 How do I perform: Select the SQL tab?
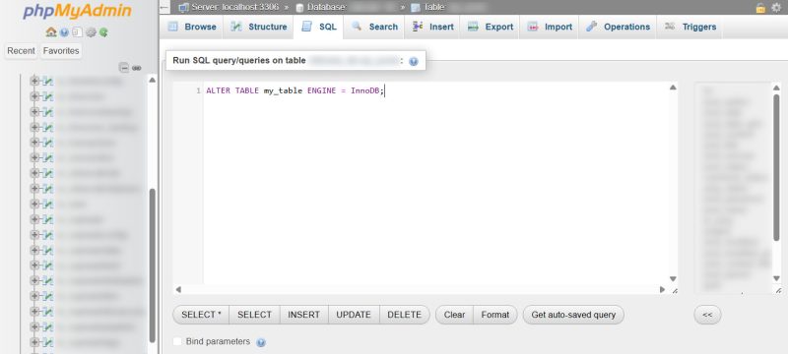click(318, 28)
